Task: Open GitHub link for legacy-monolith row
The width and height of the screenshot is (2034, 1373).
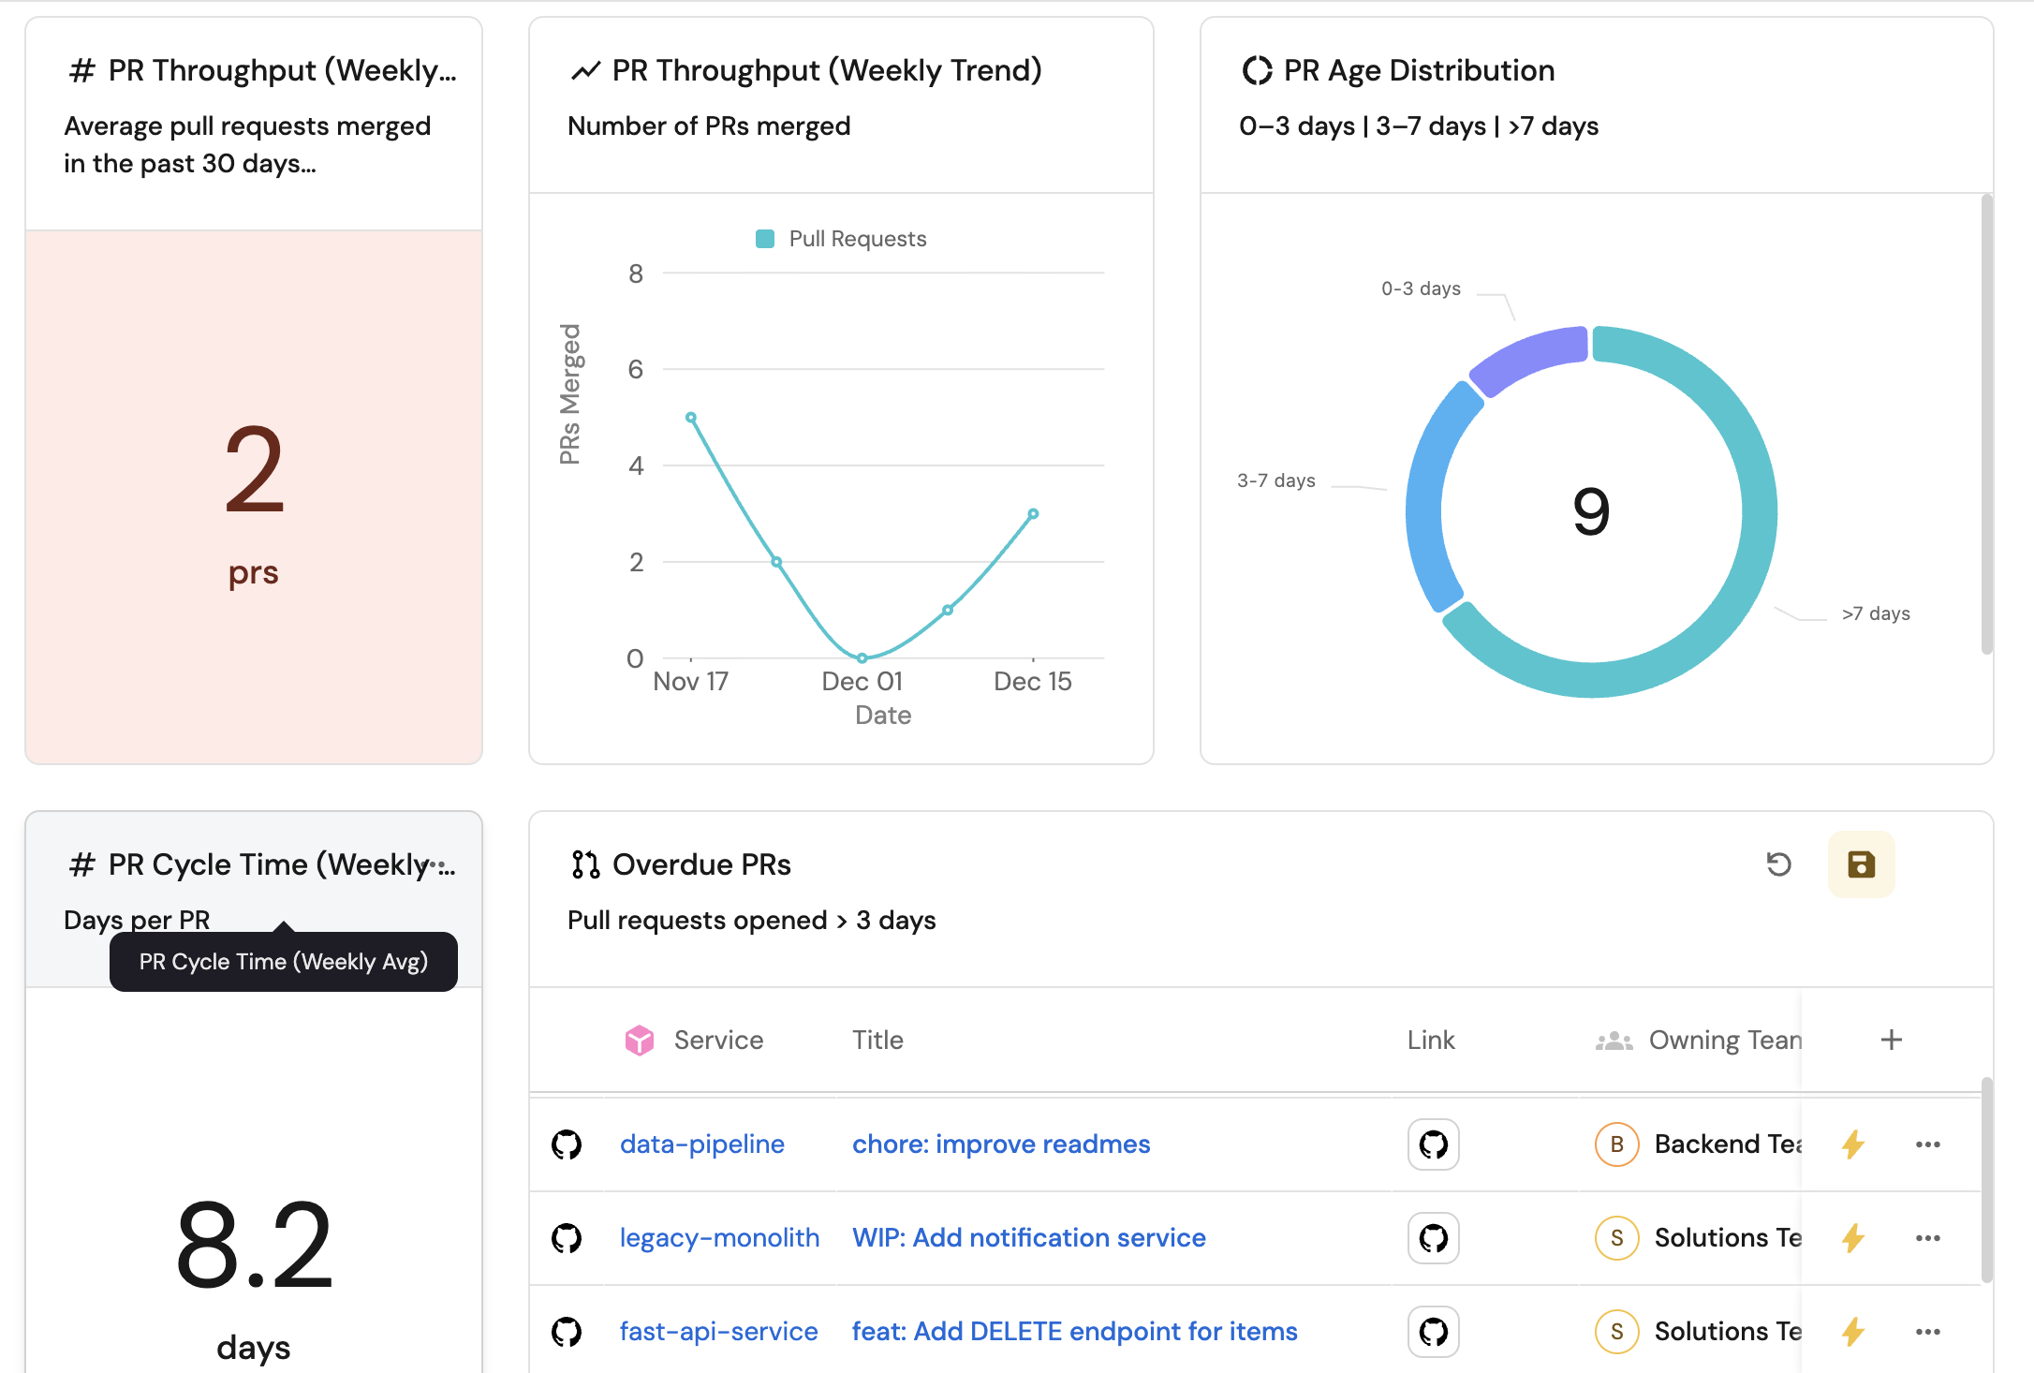Action: point(1433,1237)
